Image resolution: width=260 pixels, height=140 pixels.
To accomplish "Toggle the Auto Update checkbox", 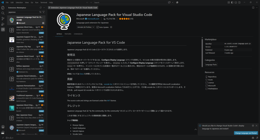I will tap(97, 27).
